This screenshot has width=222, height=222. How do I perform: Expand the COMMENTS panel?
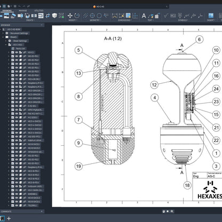point(42,211)
